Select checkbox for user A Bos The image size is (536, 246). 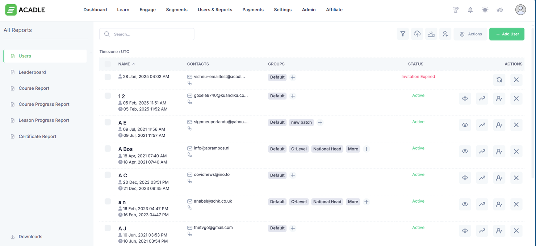(108, 149)
